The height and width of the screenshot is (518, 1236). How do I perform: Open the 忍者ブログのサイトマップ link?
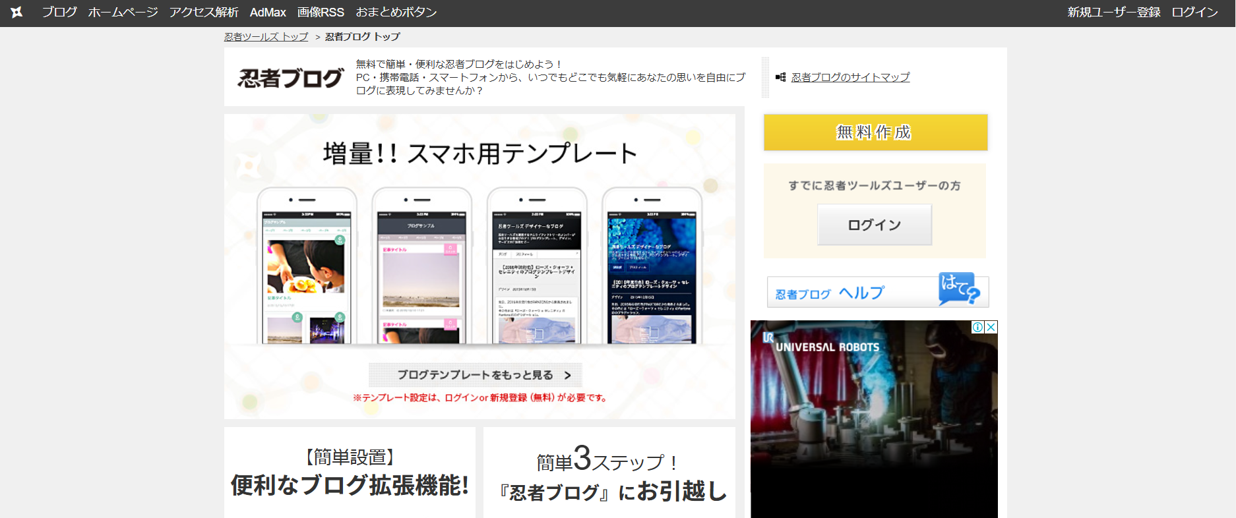click(x=850, y=77)
